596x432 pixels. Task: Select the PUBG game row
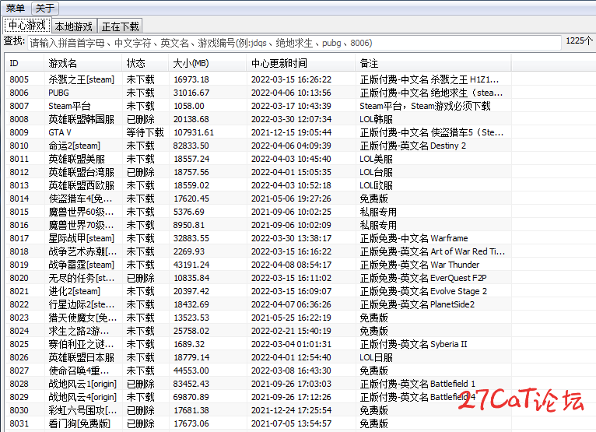(258, 93)
